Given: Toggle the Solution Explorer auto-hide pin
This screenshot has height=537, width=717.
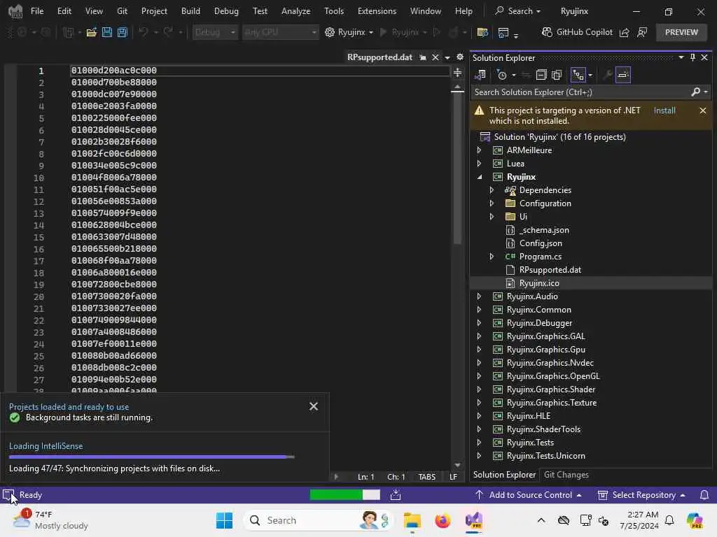Looking at the screenshot, I should coord(692,57).
